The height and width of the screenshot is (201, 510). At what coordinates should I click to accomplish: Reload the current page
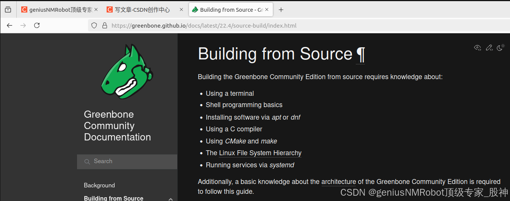37,25
